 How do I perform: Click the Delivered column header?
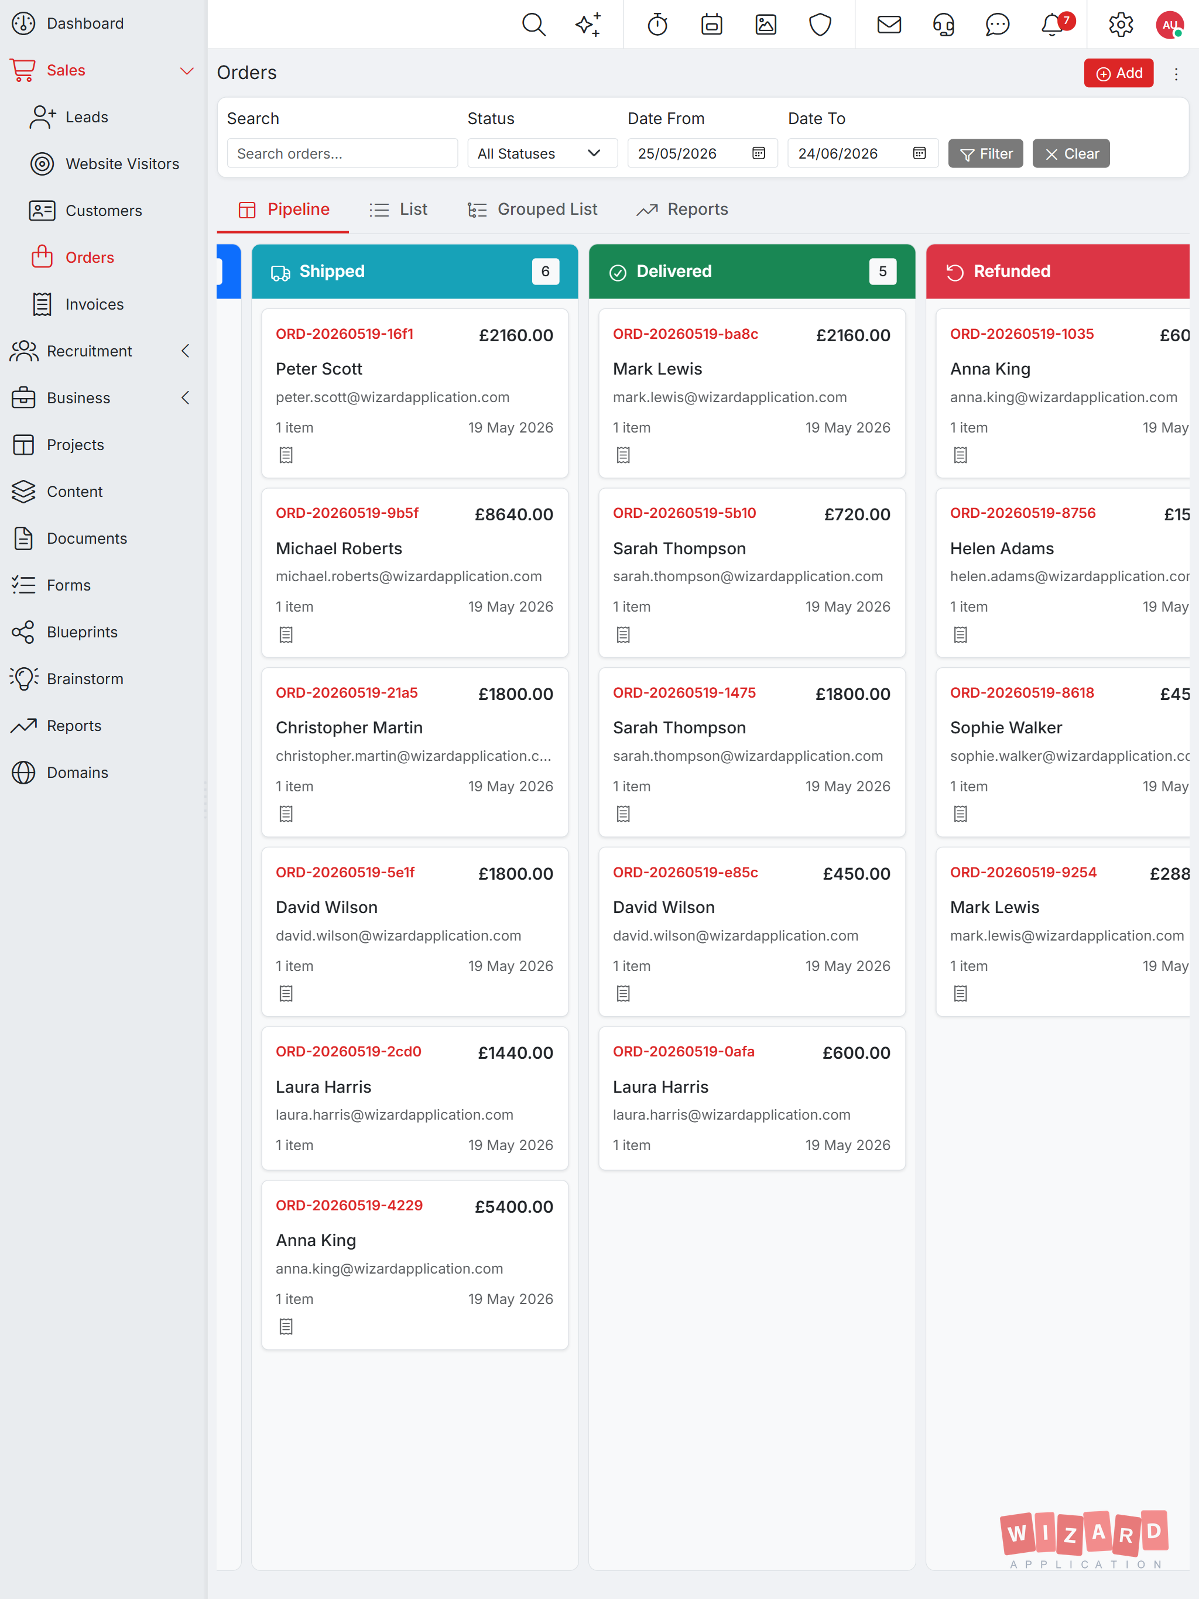click(752, 272)
